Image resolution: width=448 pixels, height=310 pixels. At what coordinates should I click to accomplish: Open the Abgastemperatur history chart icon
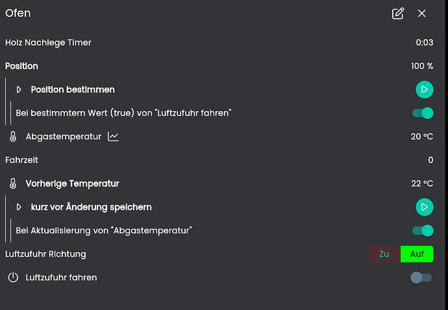[x=114, y=136]
